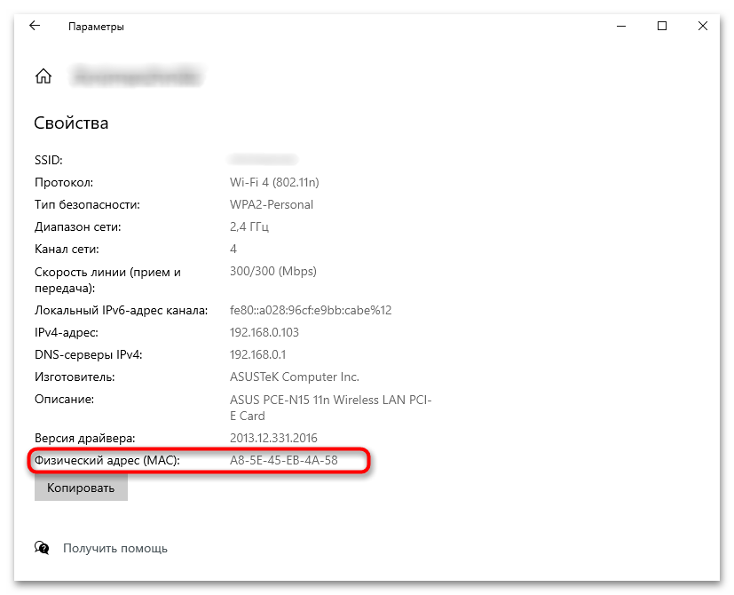Click the help chat bubble icon
This screenshot has height=595, width=734.
click(42, 548)
